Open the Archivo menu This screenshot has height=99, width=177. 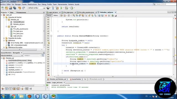[x=3, y=4]
